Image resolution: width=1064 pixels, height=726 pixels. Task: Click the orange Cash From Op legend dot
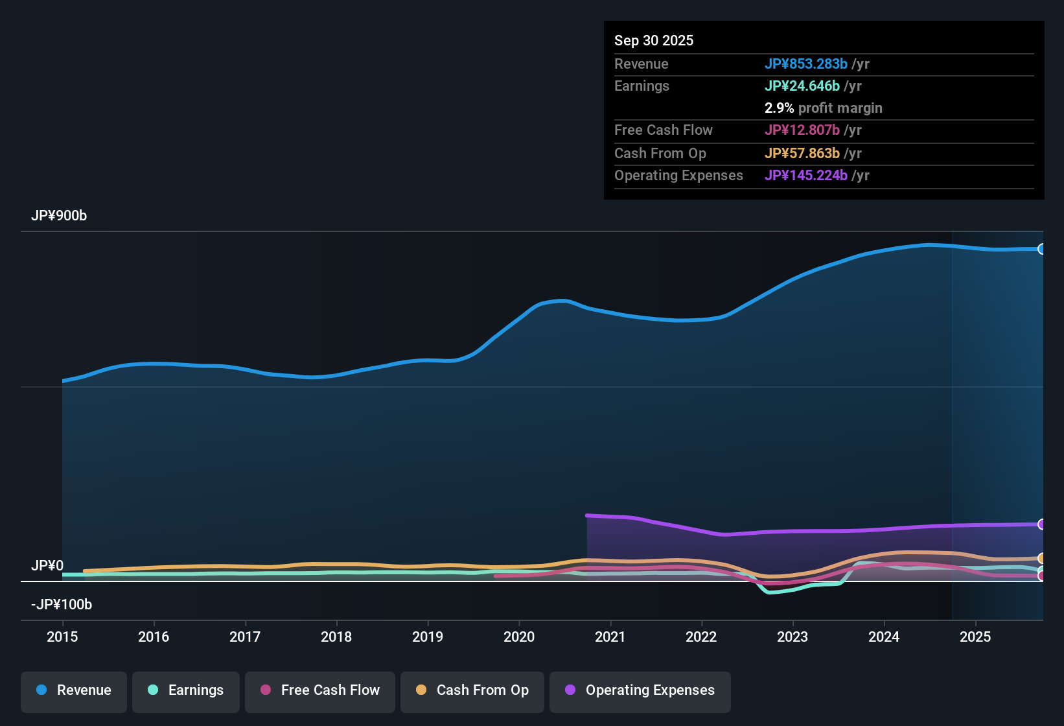coord(421,690)
